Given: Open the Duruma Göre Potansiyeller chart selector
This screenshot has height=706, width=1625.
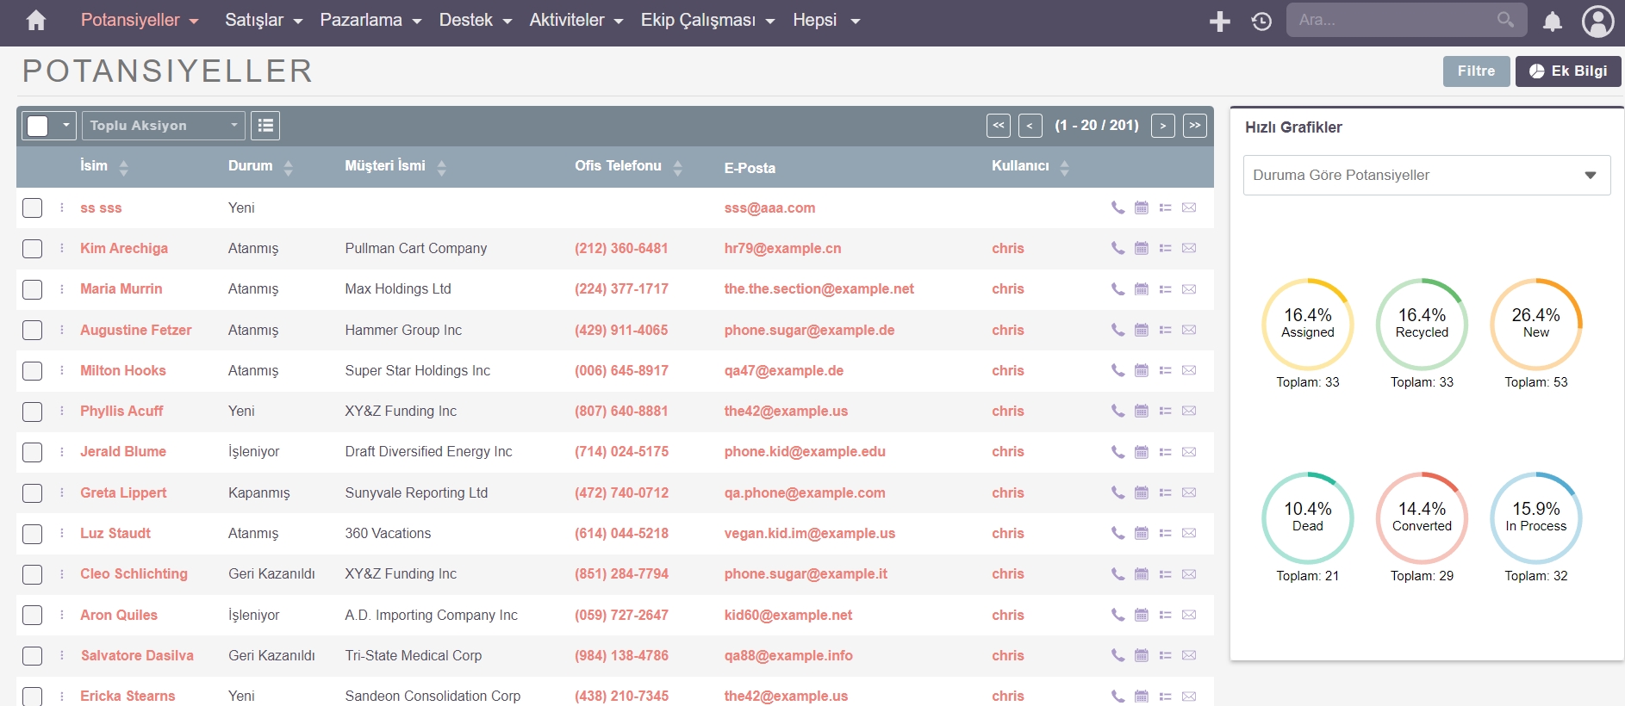Looking at the screenshot, I should pos(1427,175).
